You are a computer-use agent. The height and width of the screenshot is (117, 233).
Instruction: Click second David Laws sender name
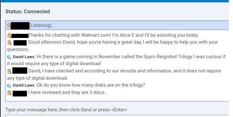[x=24, y=85]
